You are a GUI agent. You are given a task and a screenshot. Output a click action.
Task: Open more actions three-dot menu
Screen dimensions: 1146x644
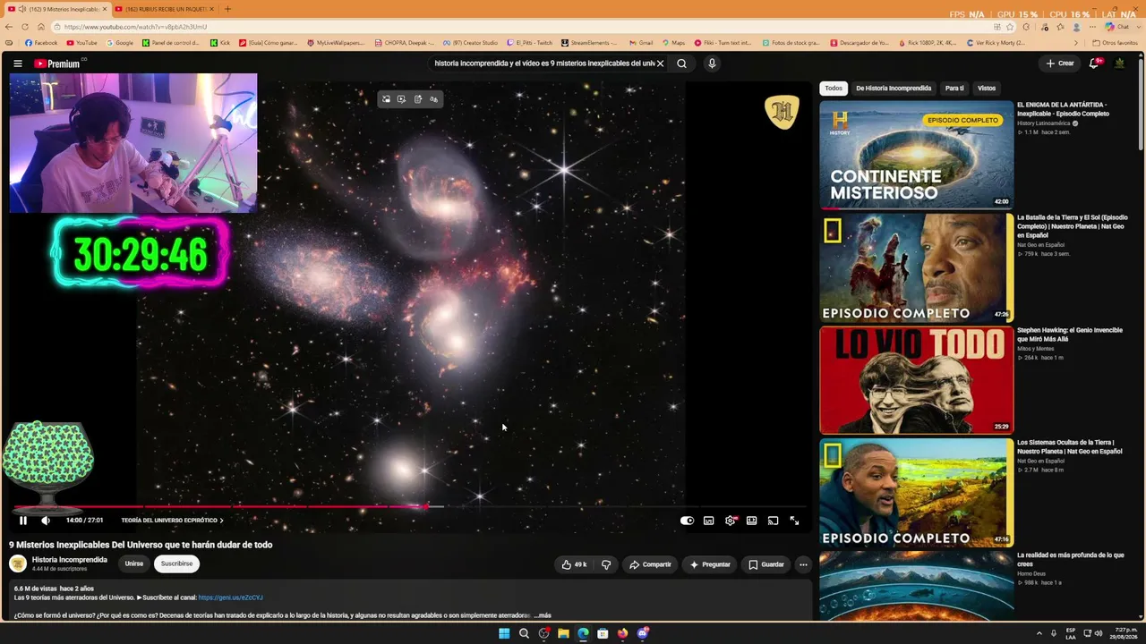(x=803, y=564)
